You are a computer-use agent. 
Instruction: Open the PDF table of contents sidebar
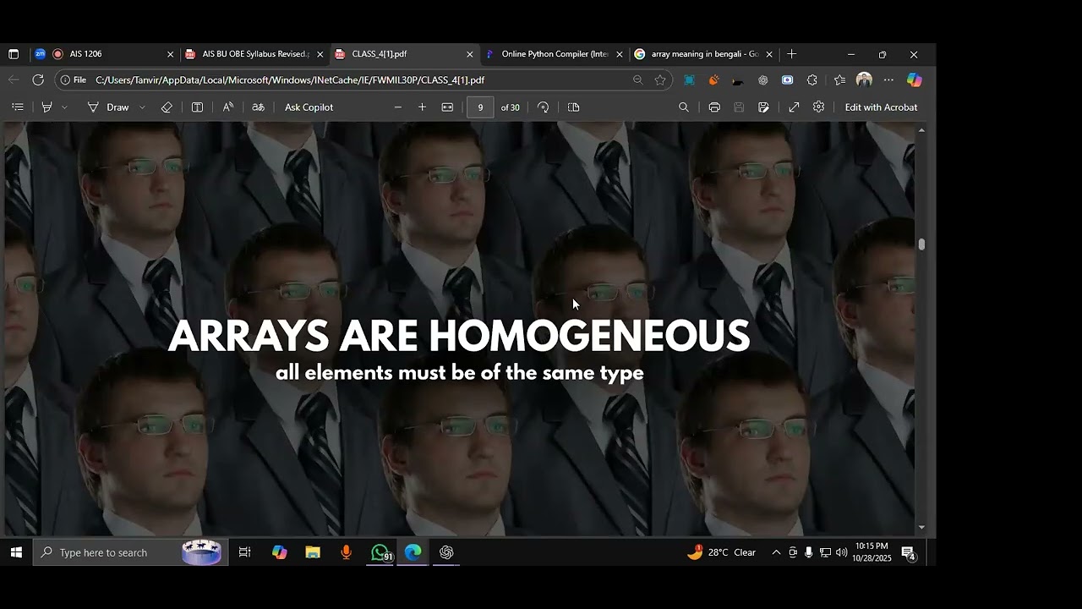(17, 107)
